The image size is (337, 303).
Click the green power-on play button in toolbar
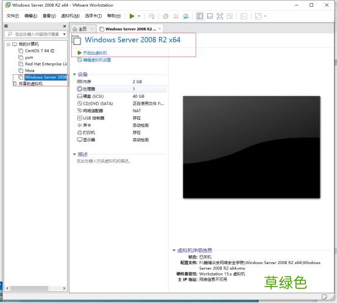tap(132, 16)
